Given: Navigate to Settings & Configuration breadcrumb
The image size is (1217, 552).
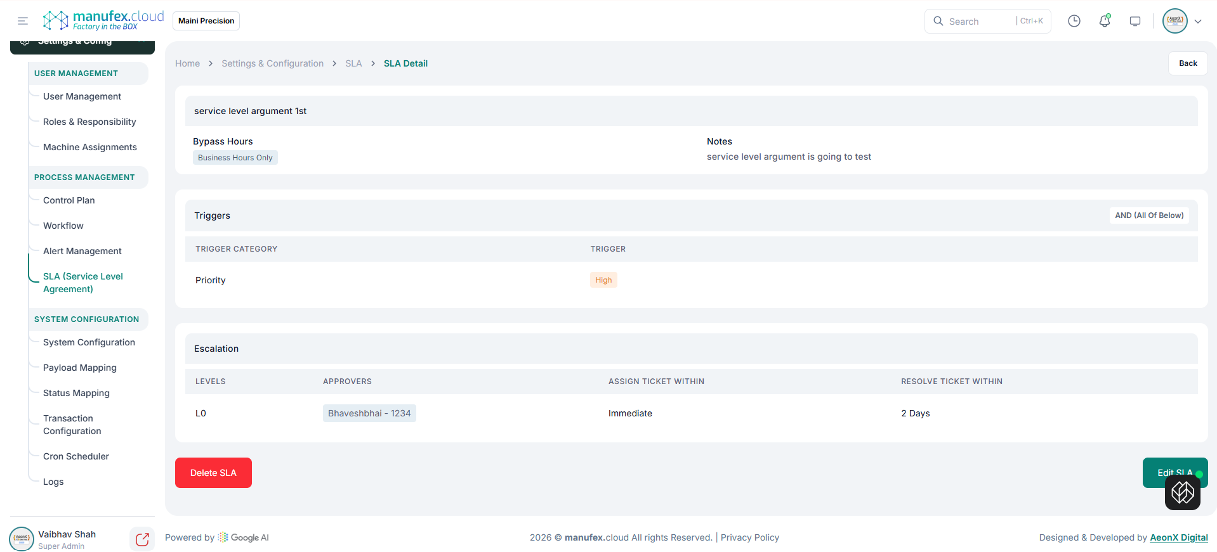Looking at the screenshot, I should (x=272, y=63).
